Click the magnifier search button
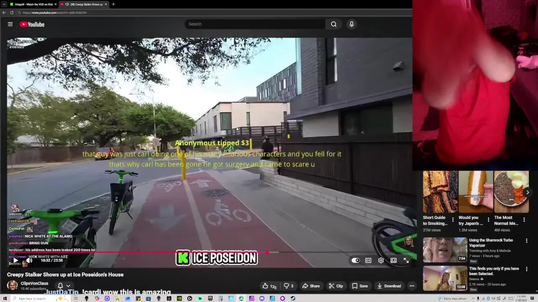The width and height of the screenshot is (538, 302). point(334,24)
